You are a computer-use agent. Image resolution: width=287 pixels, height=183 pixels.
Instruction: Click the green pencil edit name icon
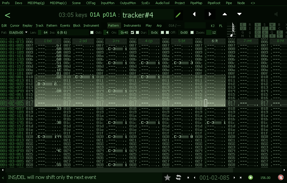tap(178, 15)
